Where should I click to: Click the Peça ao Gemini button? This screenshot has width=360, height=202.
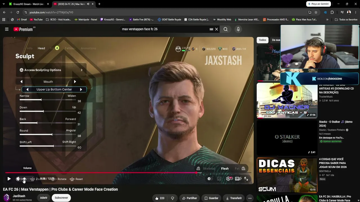(x=318, y=4)
